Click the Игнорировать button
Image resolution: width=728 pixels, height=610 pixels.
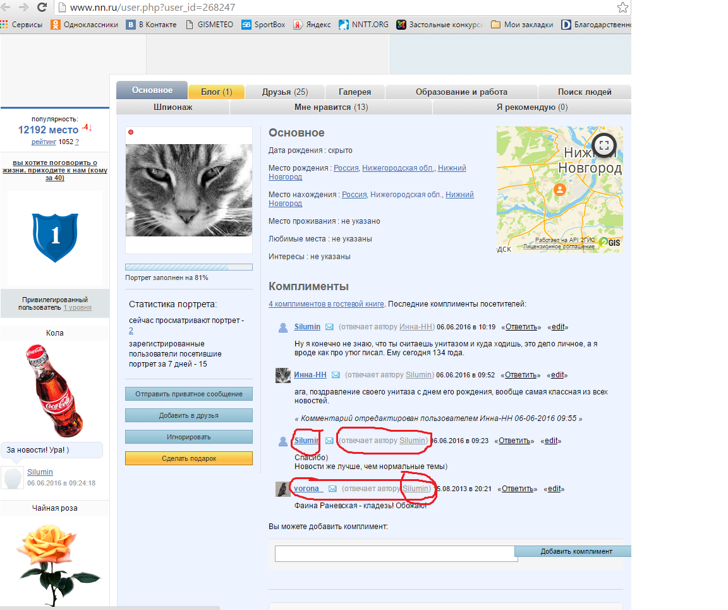(189, 437)
